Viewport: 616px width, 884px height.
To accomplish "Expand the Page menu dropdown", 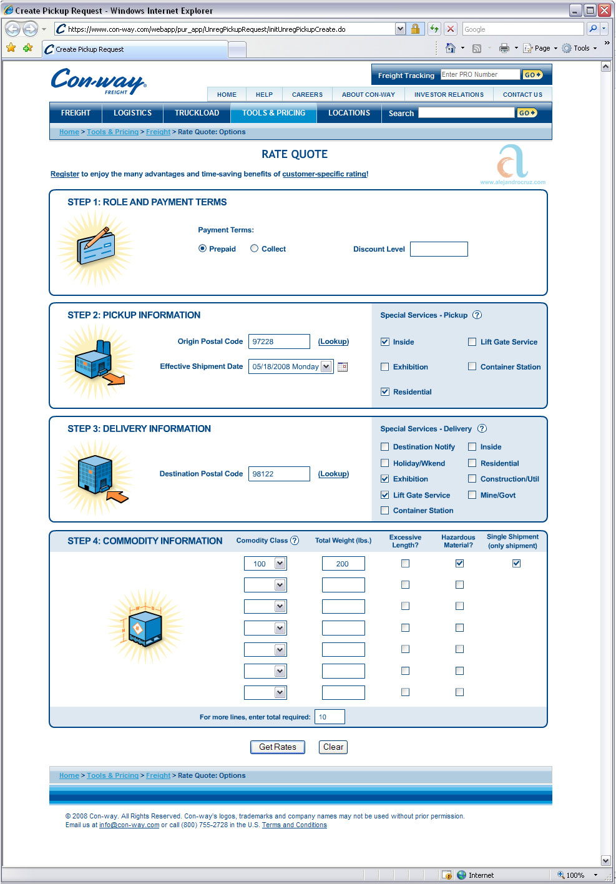I will pyautogui.click(x=555, y=48).
